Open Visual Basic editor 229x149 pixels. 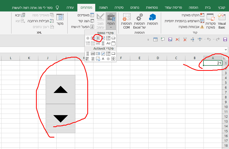222,21
